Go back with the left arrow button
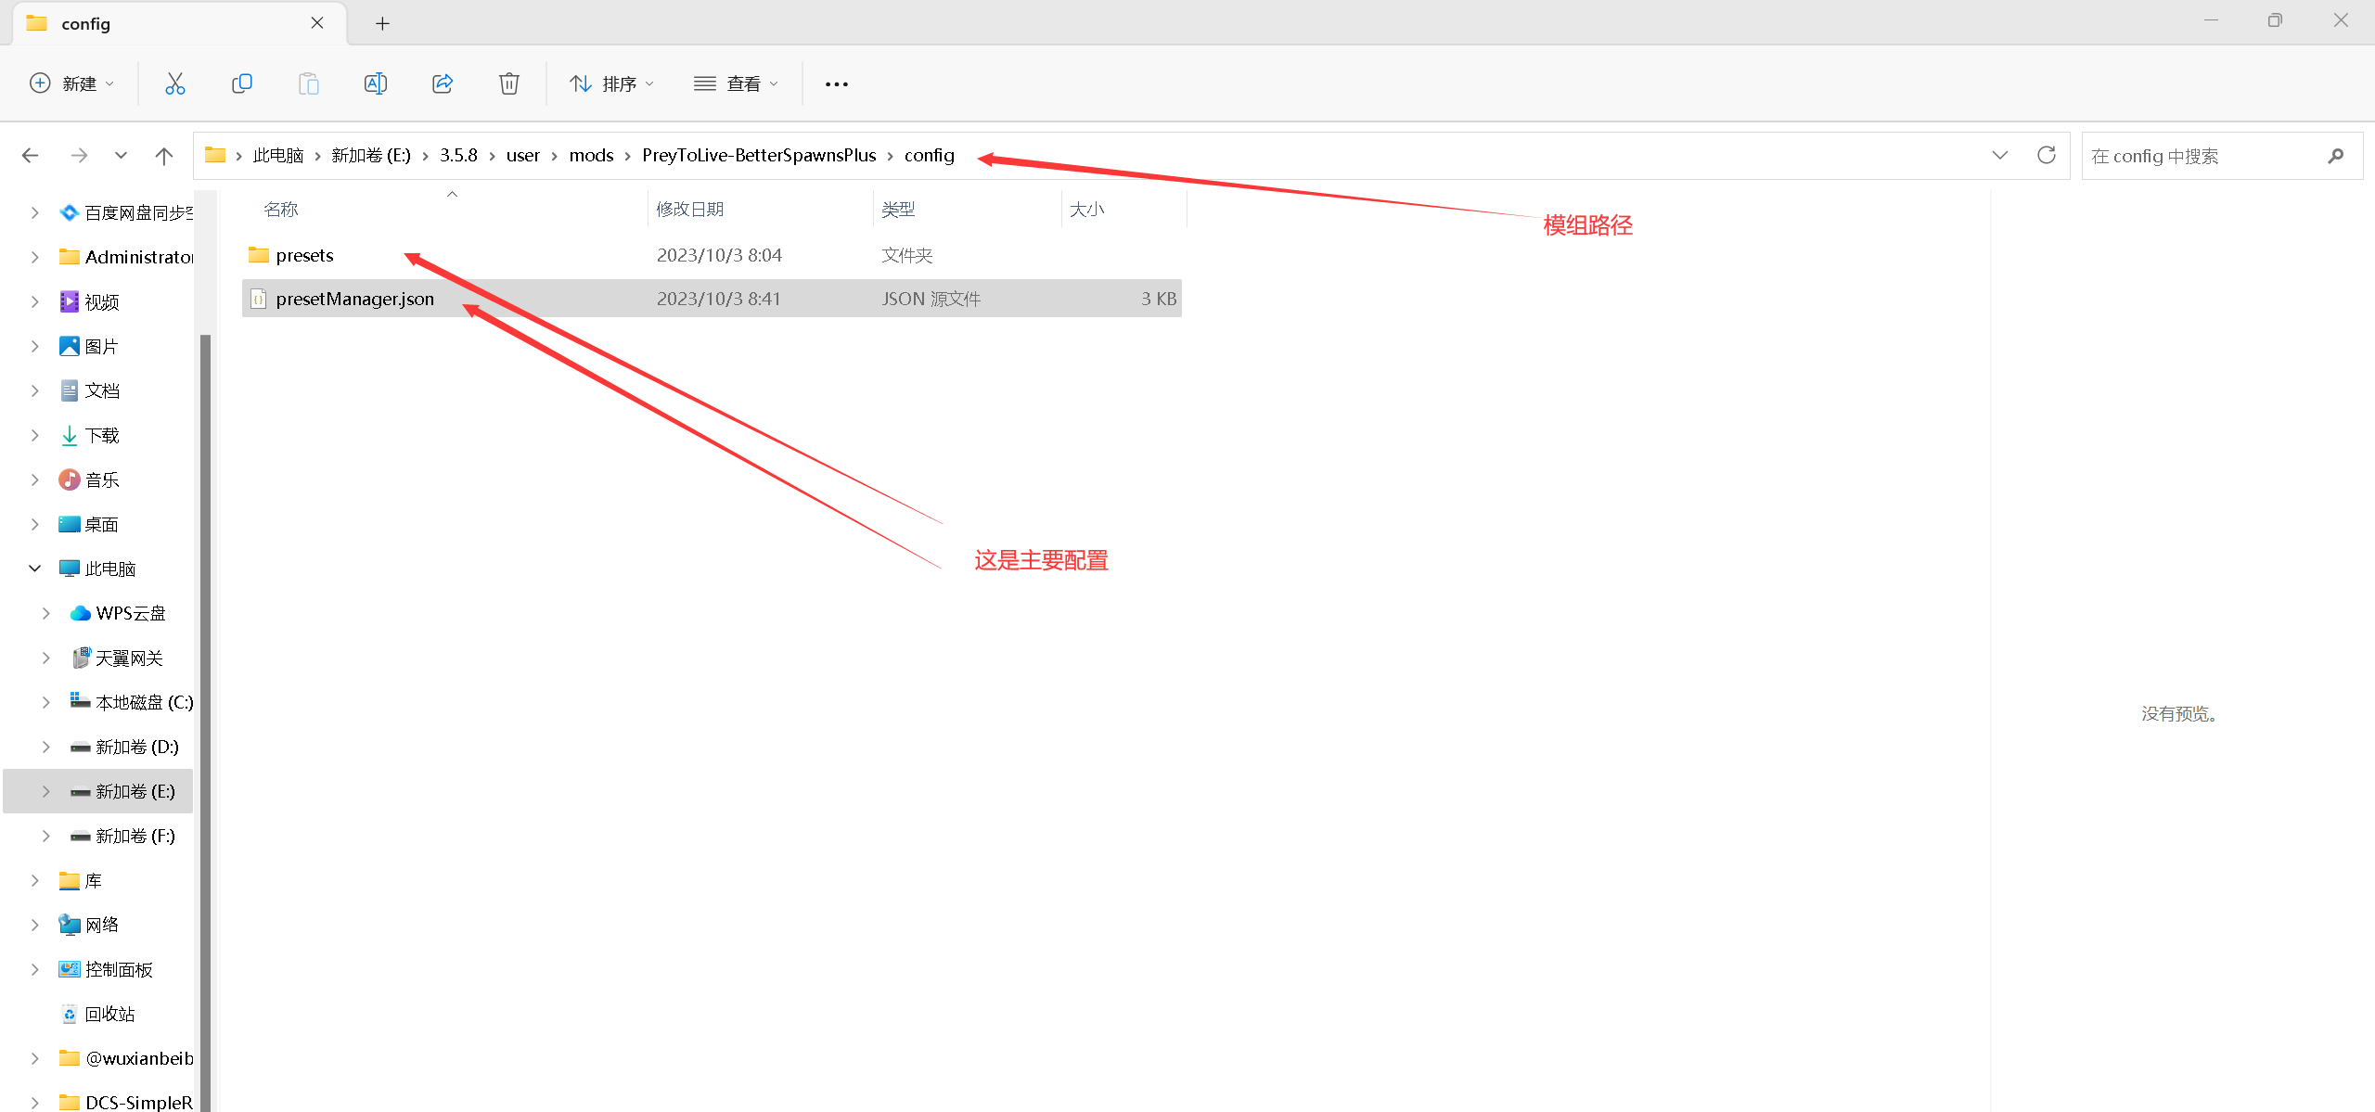The height and width of the screenshot is (1112, 2375). pos(31,156)
